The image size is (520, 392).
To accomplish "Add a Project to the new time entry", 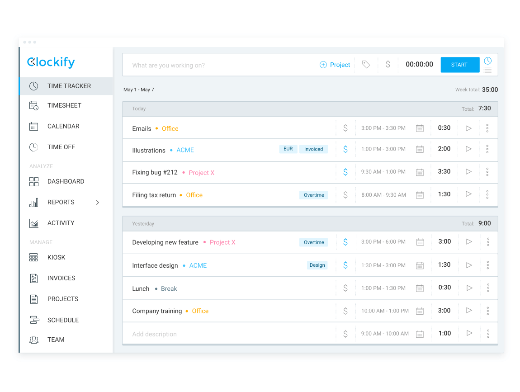I will [x=335, y=65].
